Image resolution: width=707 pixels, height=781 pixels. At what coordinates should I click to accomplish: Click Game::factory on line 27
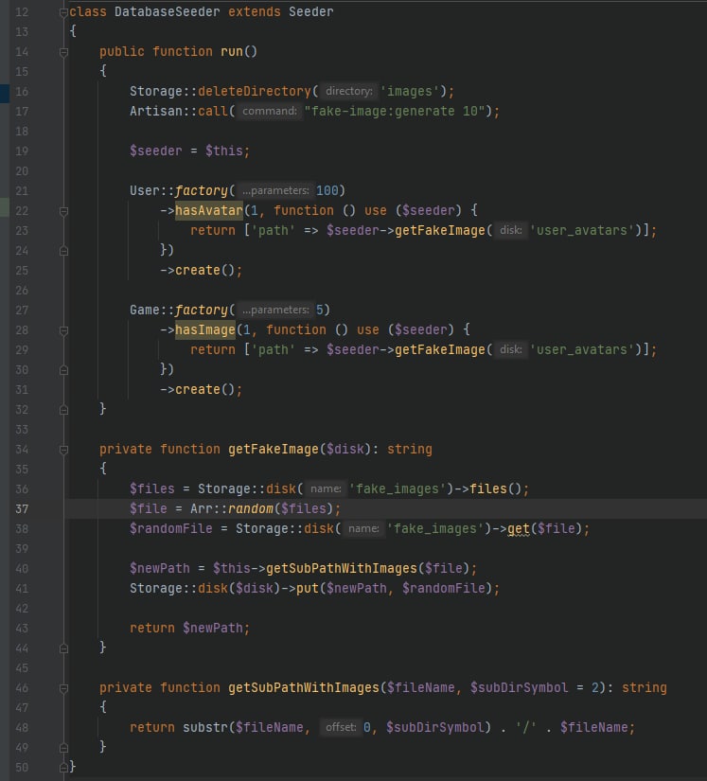pos(178,310)
